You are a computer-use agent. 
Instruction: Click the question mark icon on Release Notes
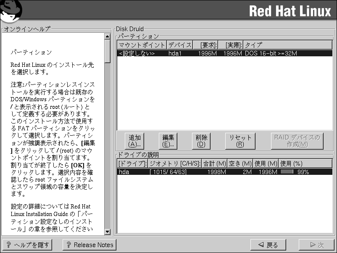click(68, 245)
